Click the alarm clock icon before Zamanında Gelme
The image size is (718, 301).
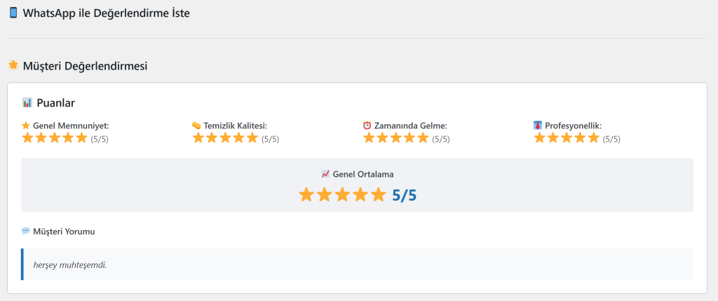tap(367, 126)
